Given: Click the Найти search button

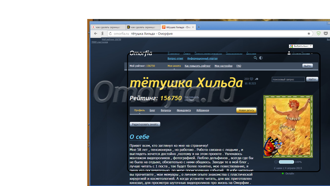Looking at the screenshot, I should click(312, 79).
